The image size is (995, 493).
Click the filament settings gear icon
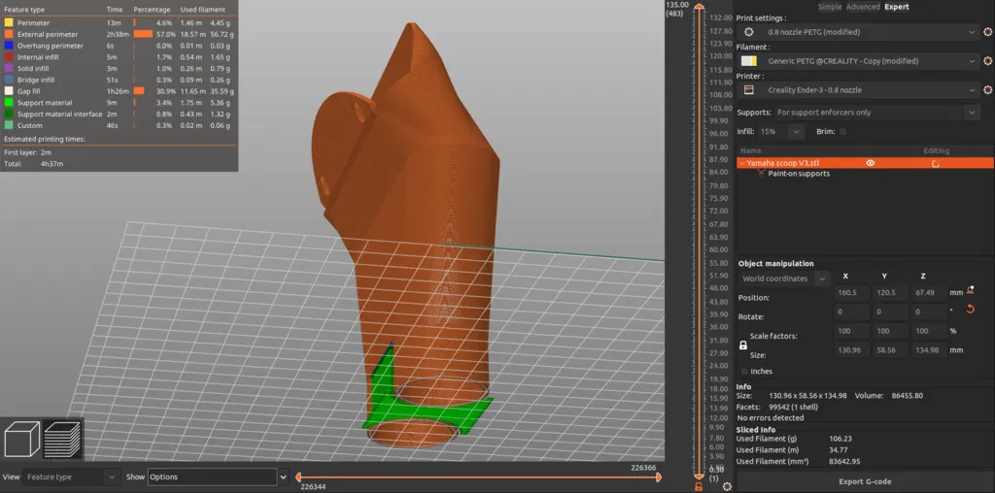[987, 61]
